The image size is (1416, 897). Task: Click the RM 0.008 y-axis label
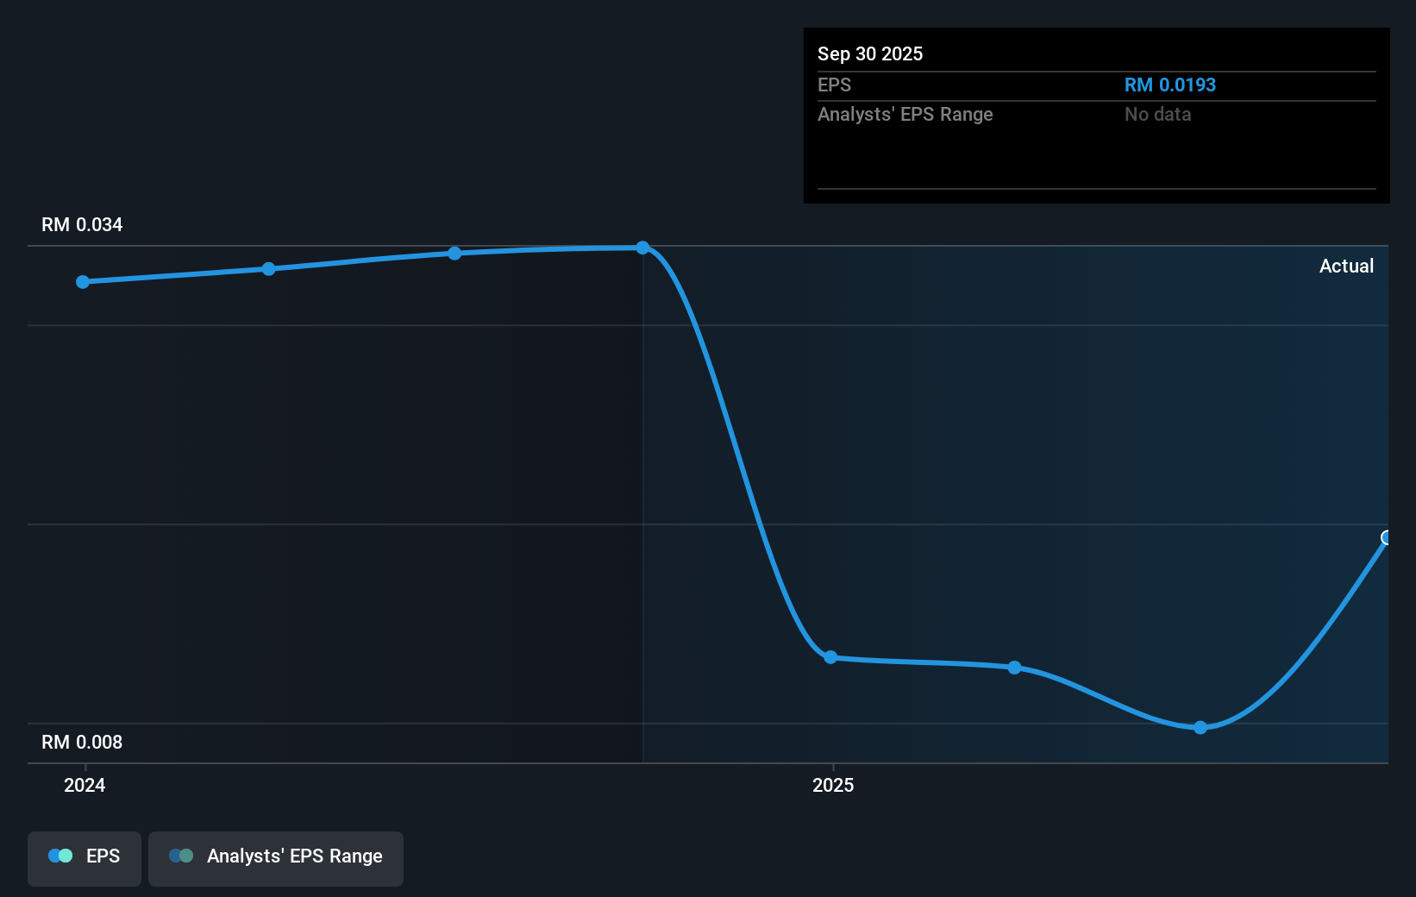click(82, 742)
